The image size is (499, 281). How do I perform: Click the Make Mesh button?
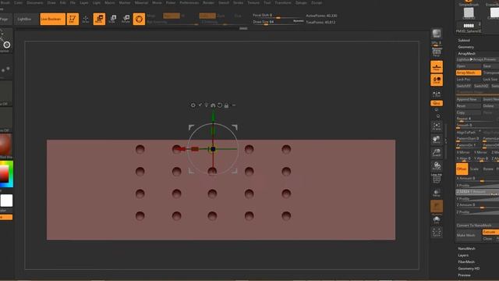click(x=468, y=235)
